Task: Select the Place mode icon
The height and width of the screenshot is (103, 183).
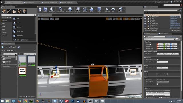Action: pos(4,11)
